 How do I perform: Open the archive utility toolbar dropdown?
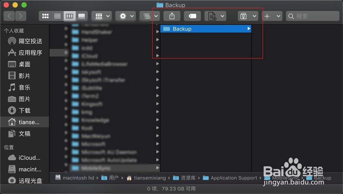click(x=248, y=16)
